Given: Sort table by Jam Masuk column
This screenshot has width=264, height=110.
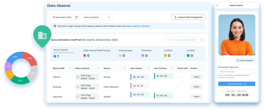Looking at the screenshot, I should coord(148,68).
